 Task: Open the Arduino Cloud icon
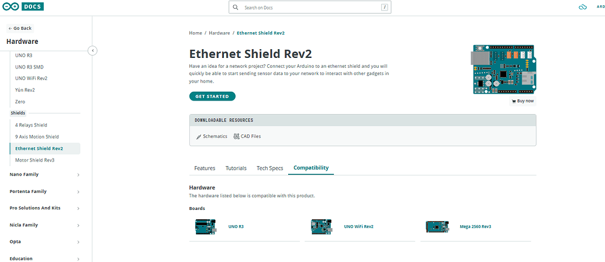point(582,8)
